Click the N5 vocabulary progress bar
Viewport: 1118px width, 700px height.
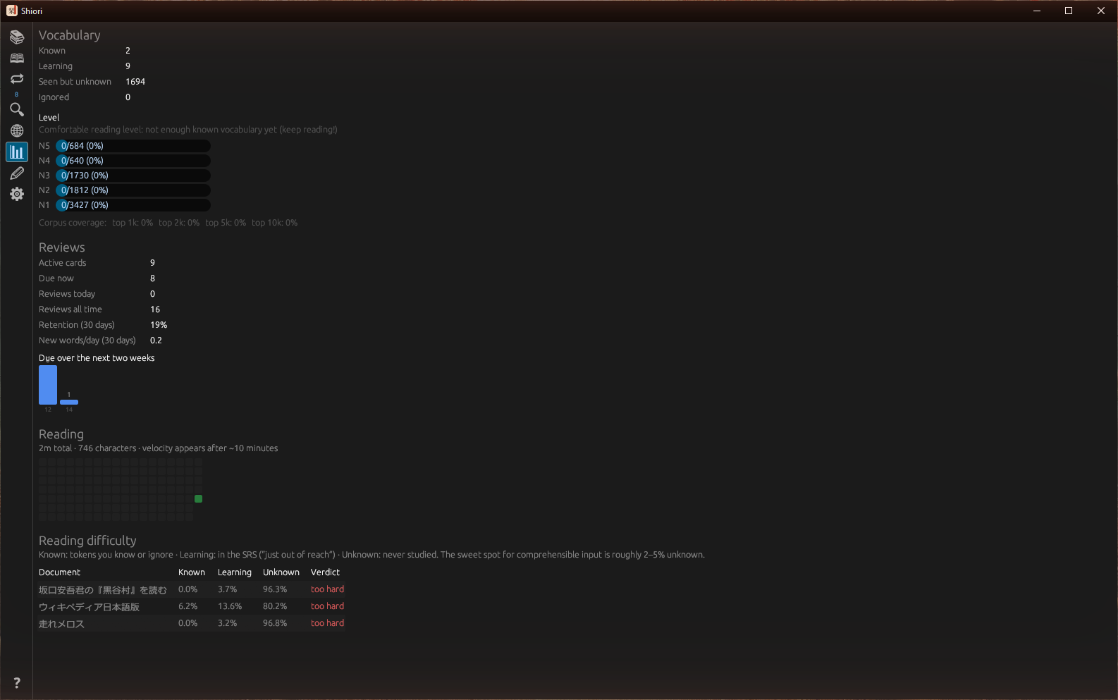(x=133, y=146)
